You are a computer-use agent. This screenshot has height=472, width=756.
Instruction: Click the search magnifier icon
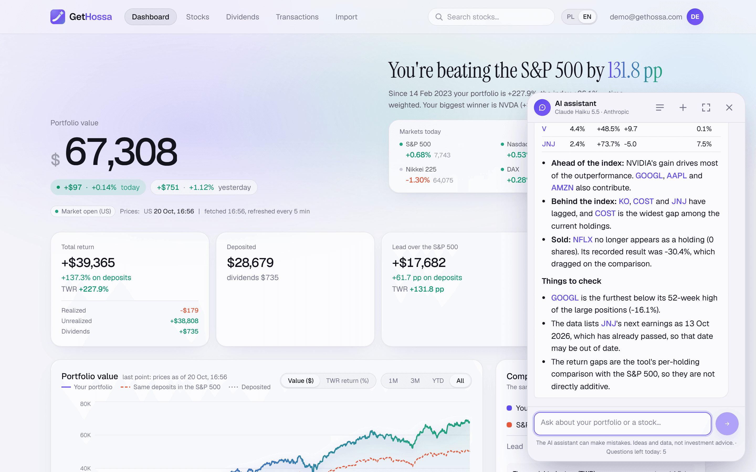click(439, 17)
